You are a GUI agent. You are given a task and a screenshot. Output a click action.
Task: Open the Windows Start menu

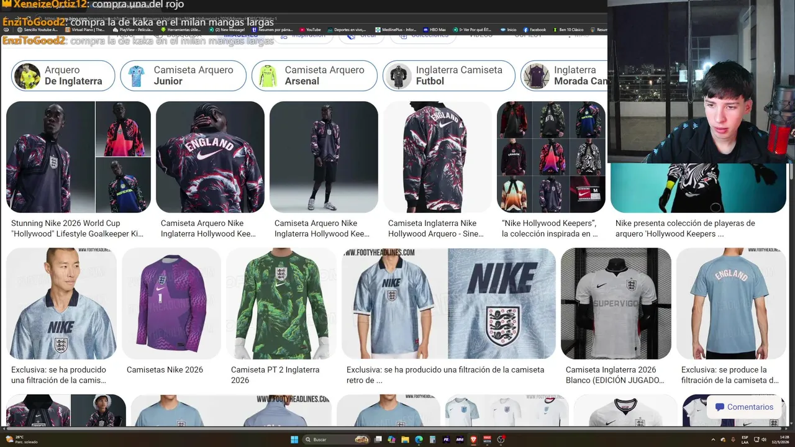coord(294,440)
